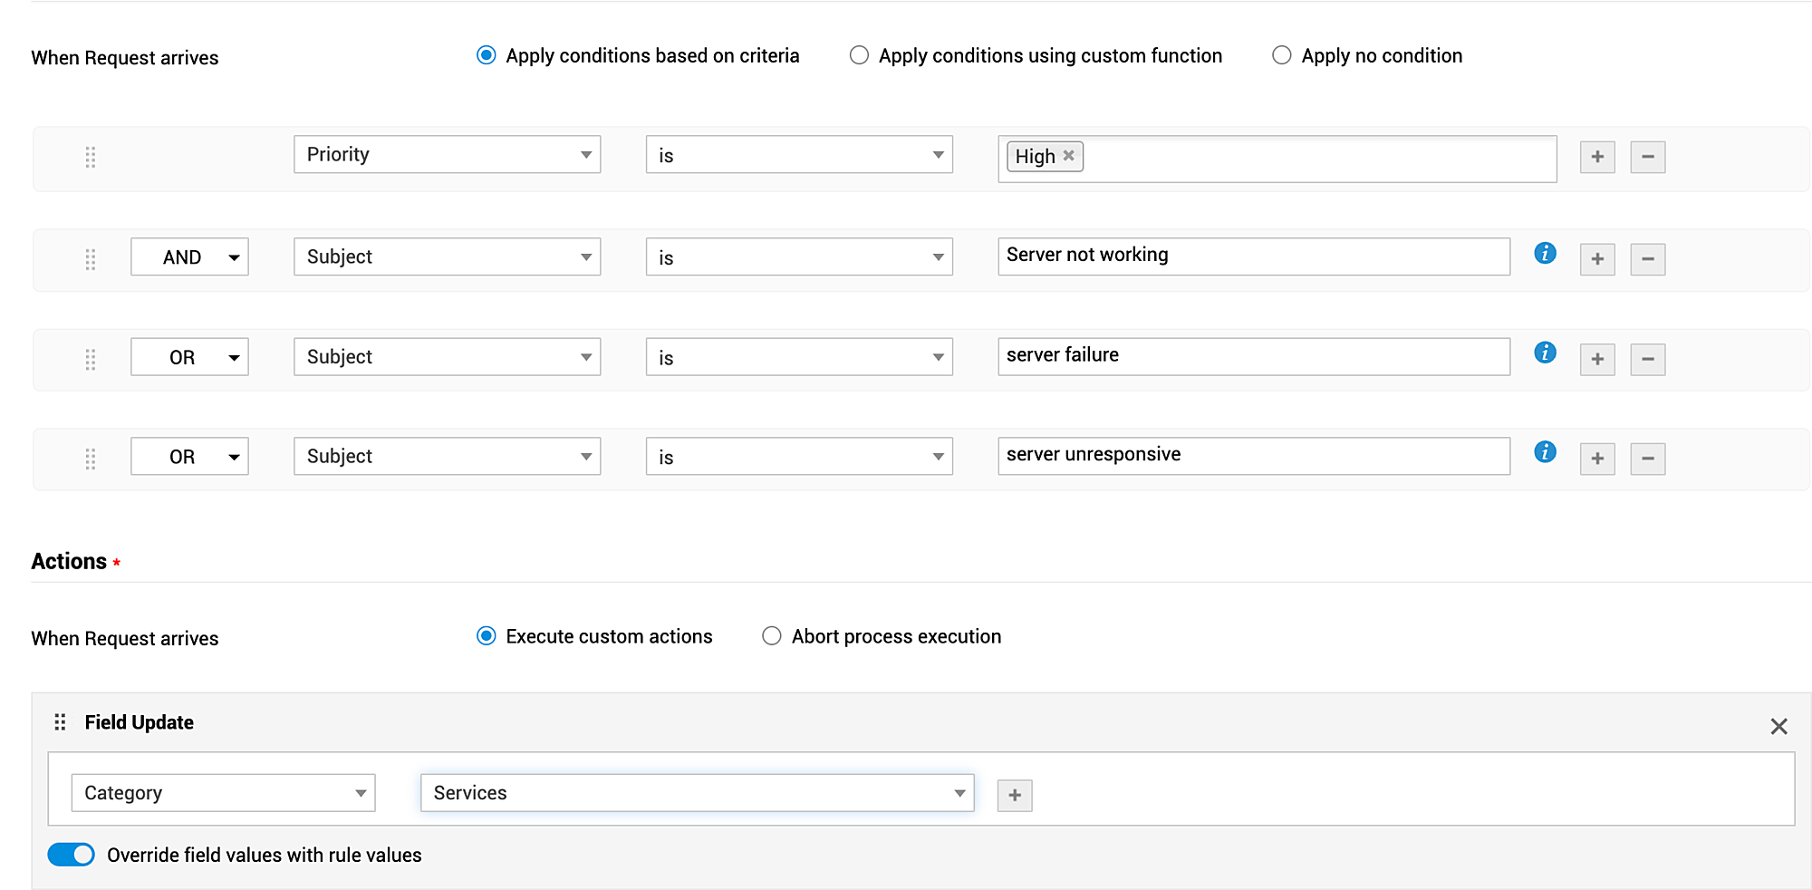Open the AND logical operator dropdown
Viewport: 1812px width, 890px height.
point(189,256)
